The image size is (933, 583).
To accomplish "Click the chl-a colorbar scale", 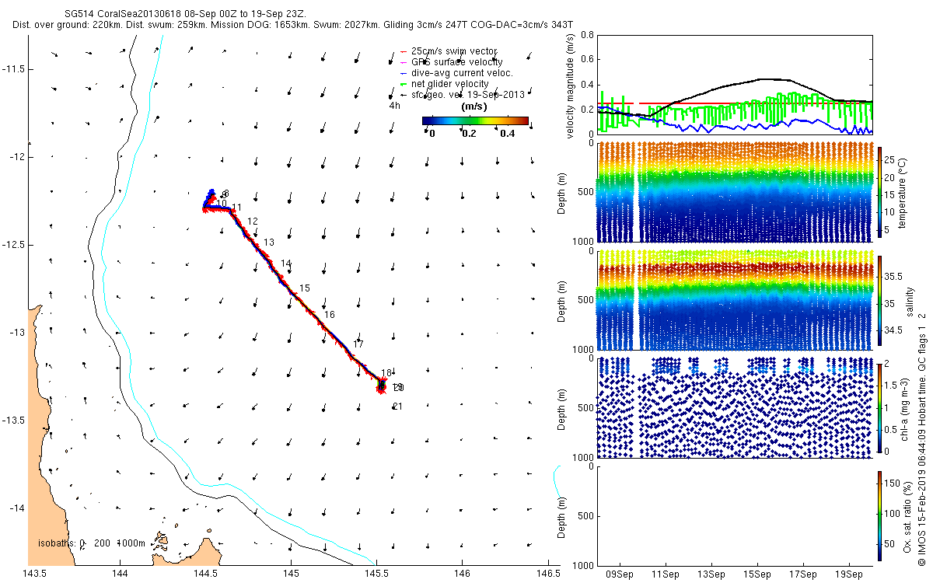I will click(879, 407).
